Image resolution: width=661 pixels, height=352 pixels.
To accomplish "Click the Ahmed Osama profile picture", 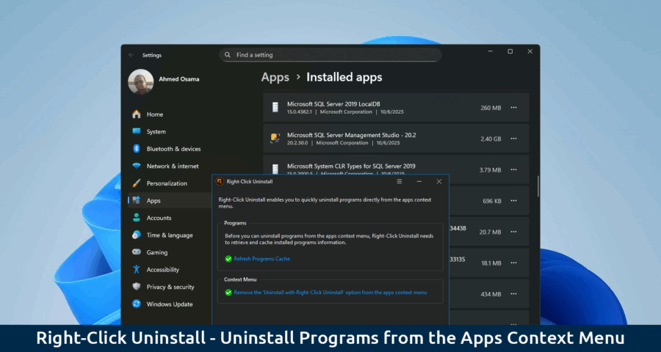I will click(x=140, y=82).
